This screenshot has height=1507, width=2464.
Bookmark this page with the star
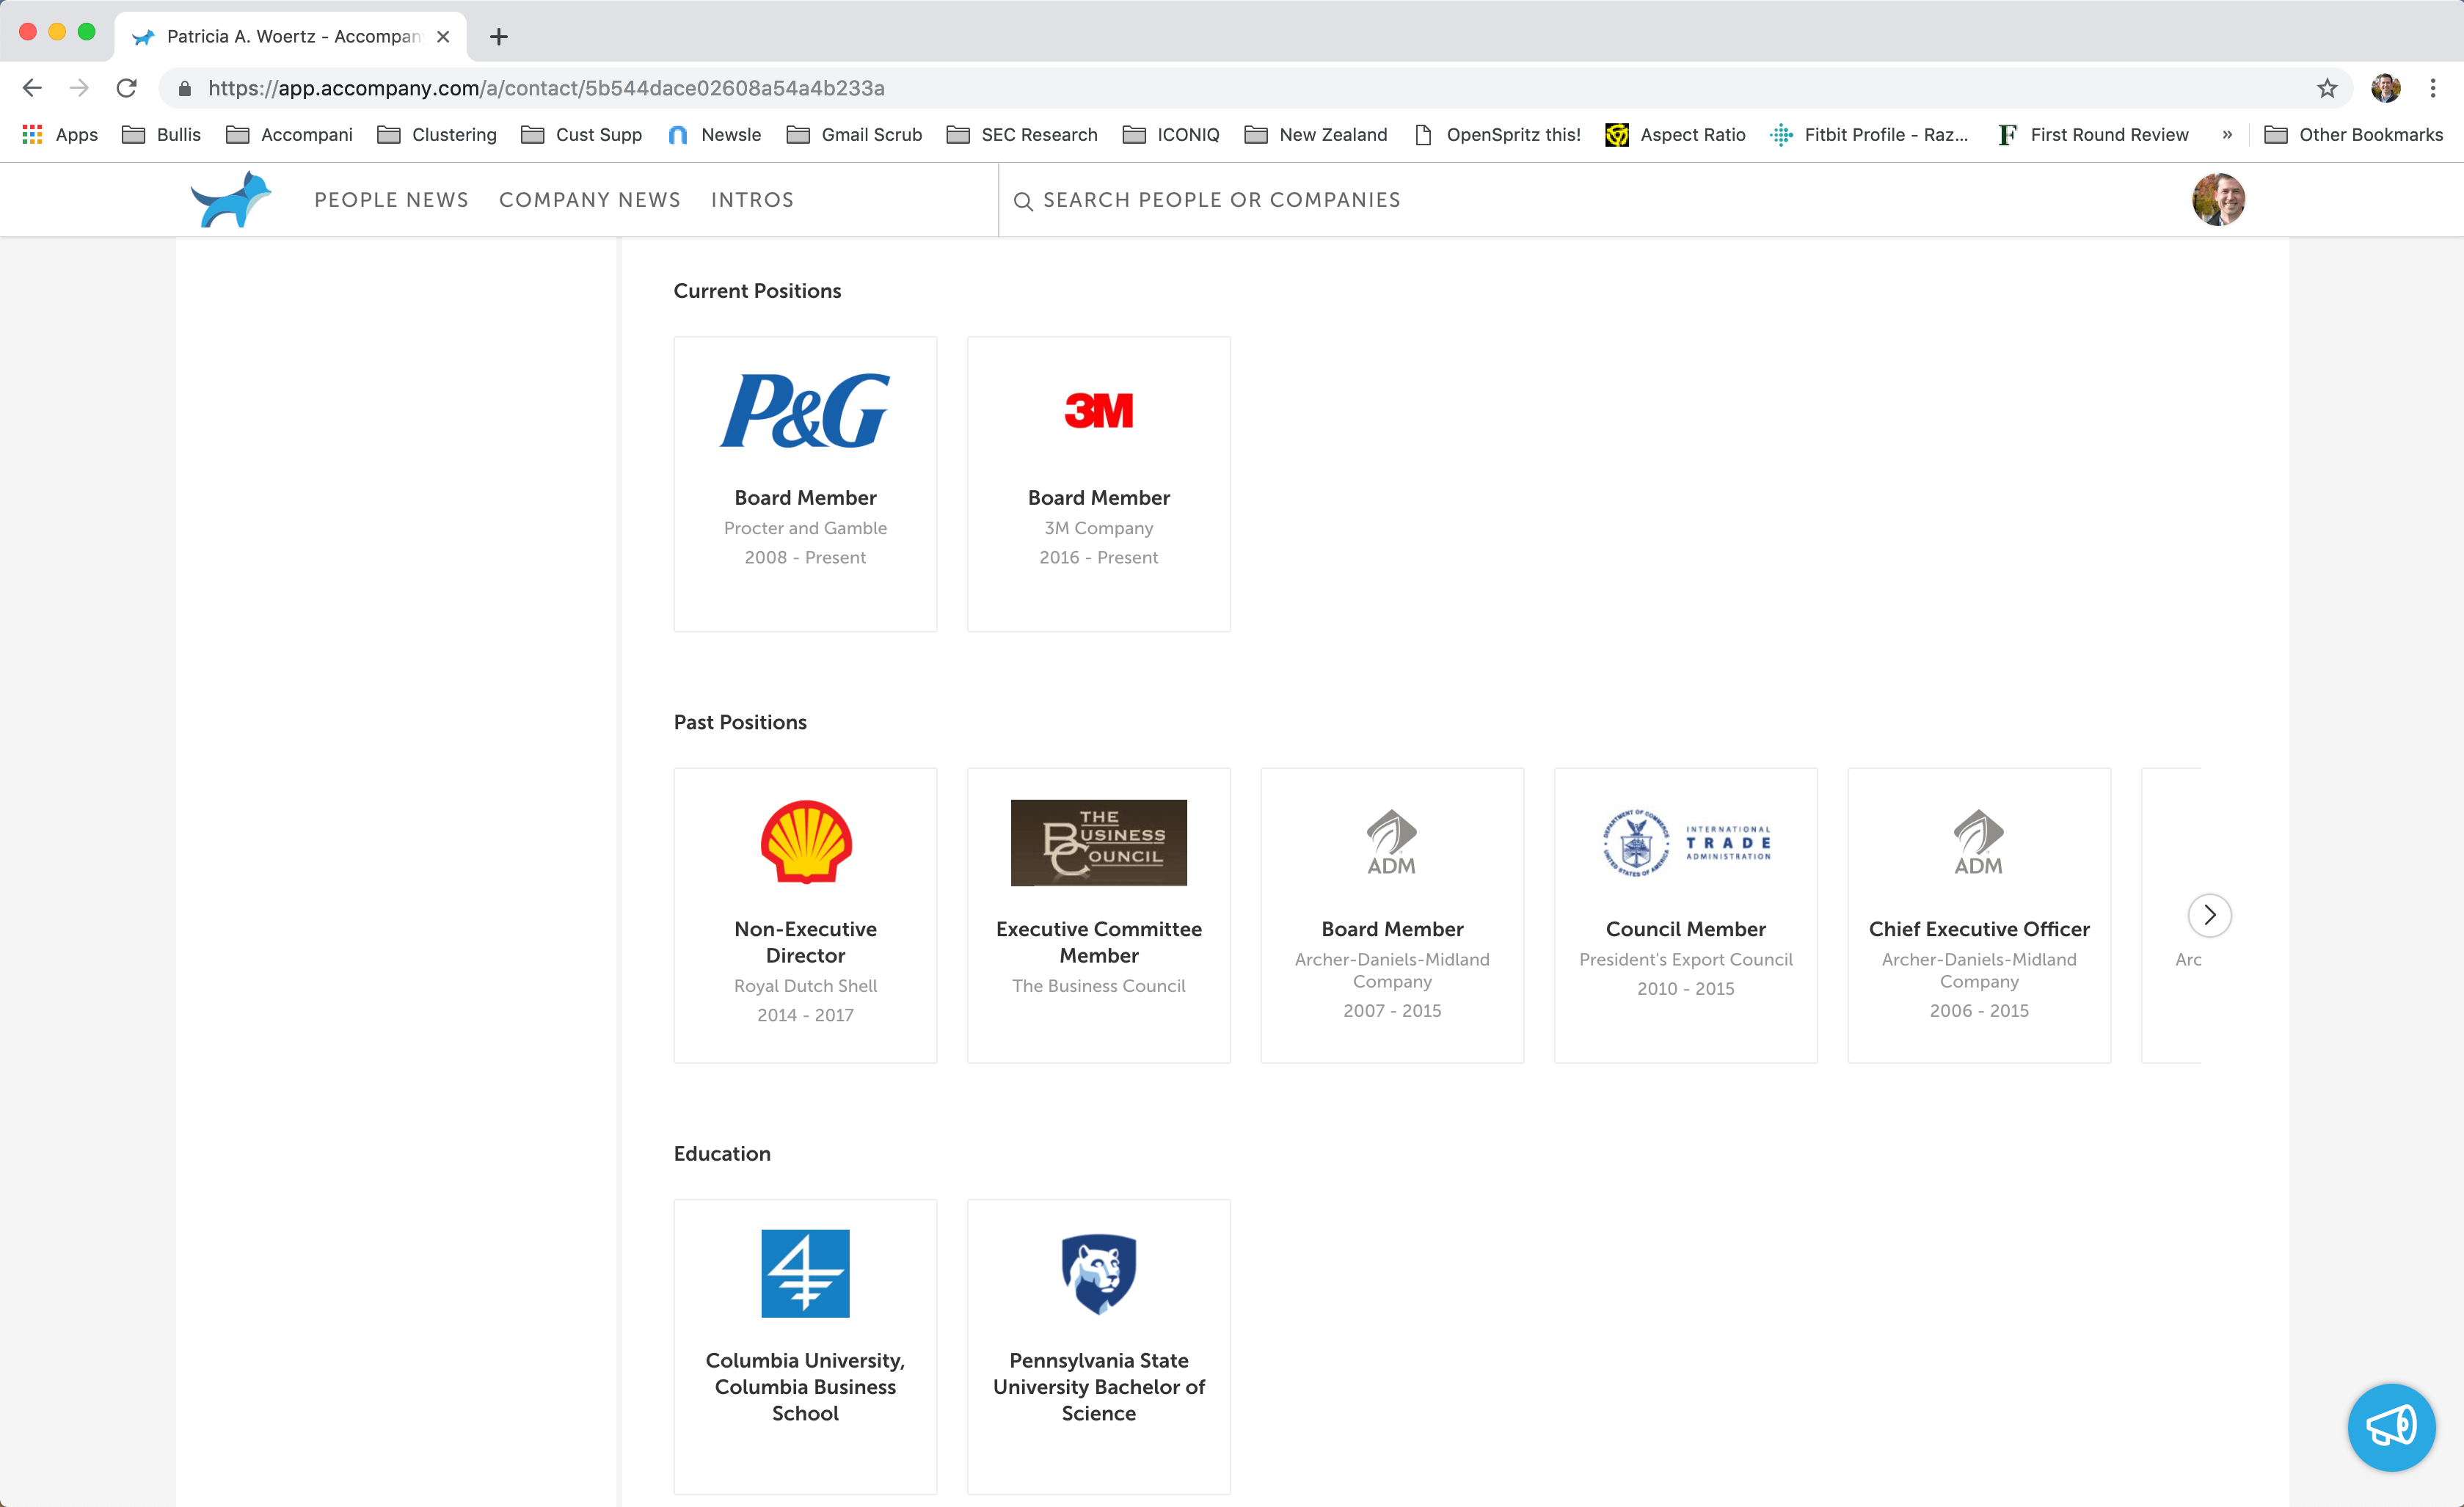(x=2327, y=88)
